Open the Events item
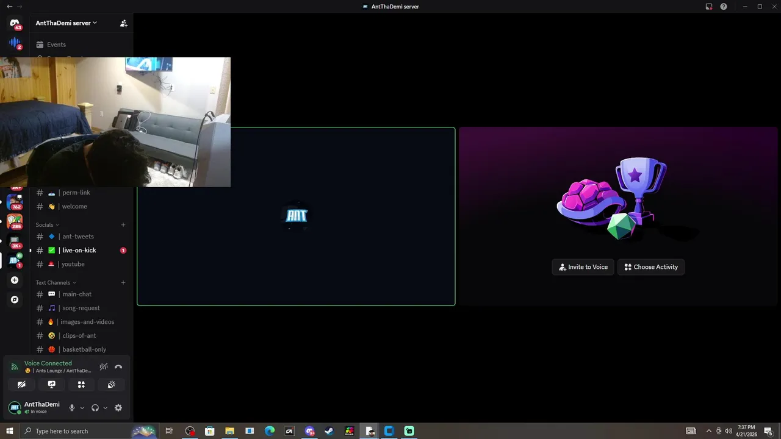Image resolution: width=781 pixels, height=439 pixels. tap(82, 45)
